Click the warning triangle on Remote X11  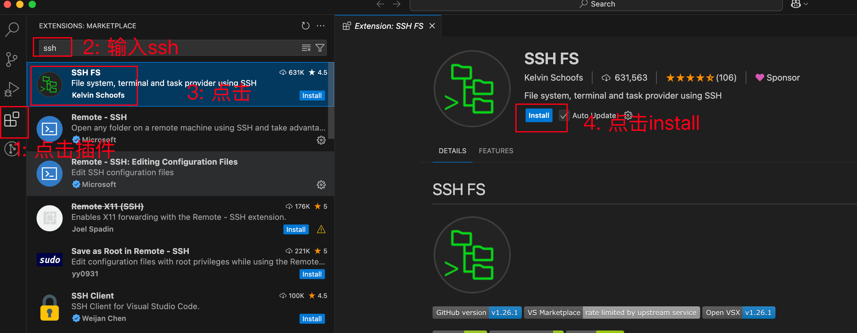point(321,229)
